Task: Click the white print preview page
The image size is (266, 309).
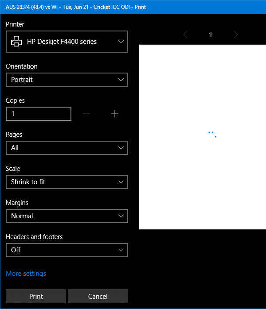Action: pos(203,137)
